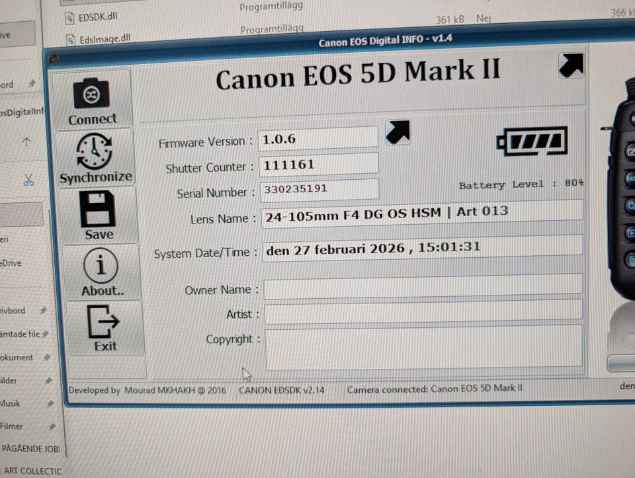Click the Lens Name field
Screen dimensions: 635x478
[422, 214]
